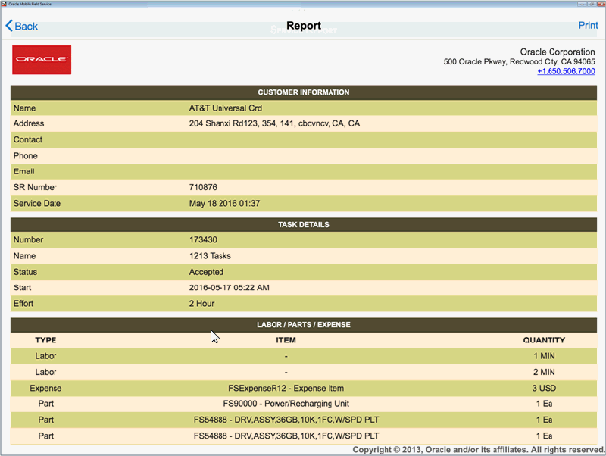This screenshot has width=606, height=456.
Task: Click the customer name 'AT&T Universal Crd'
Action: point(225,108)
